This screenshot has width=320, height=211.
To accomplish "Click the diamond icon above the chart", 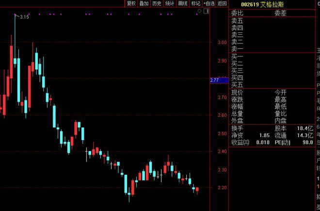I will (200, 11).
